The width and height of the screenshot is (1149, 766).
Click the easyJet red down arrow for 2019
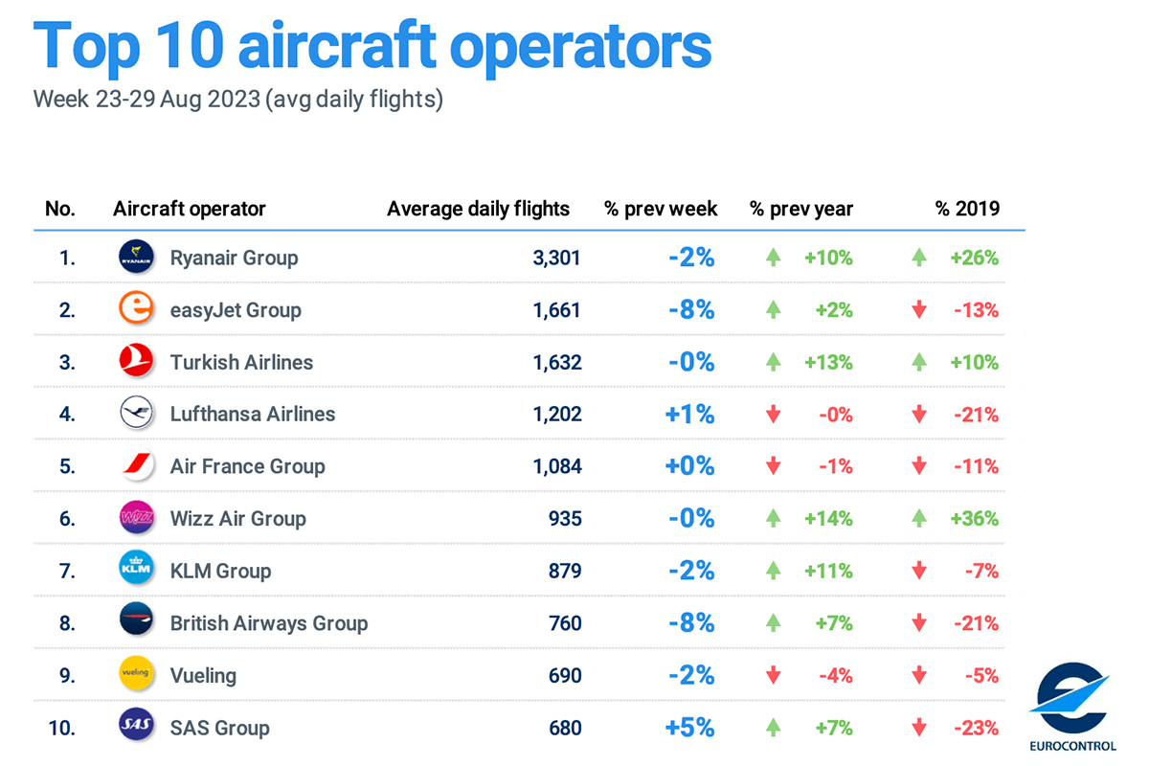point(920,309)
